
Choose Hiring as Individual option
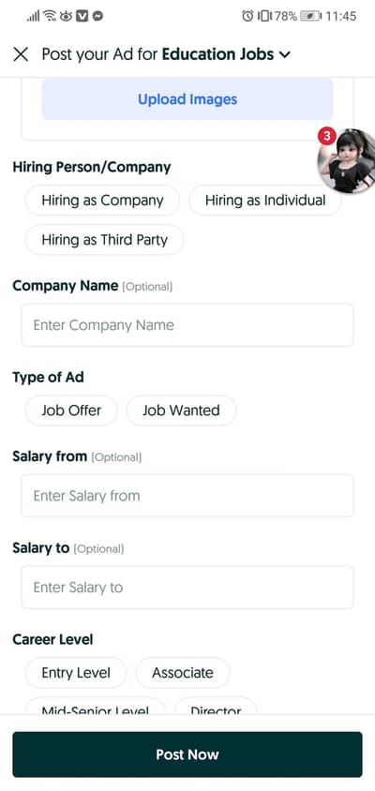[265, 201]
